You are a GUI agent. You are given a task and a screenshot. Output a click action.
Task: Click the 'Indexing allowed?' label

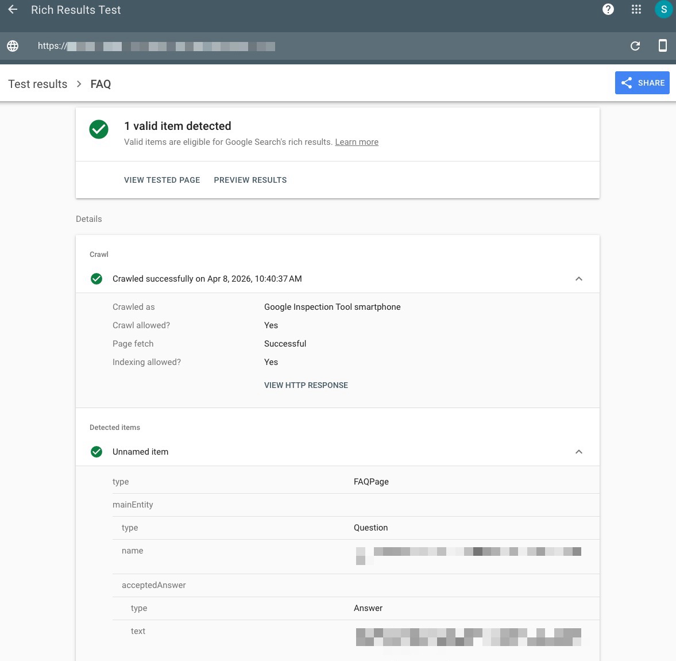point(146,362)
